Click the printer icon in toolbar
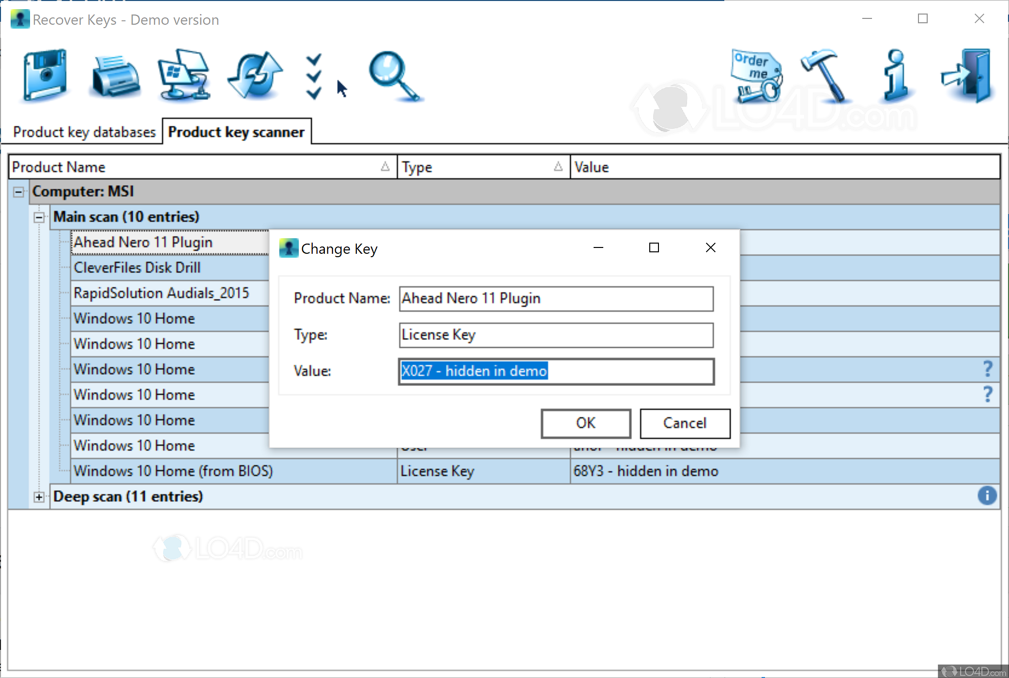1009x678 pixels. (115, 77)
